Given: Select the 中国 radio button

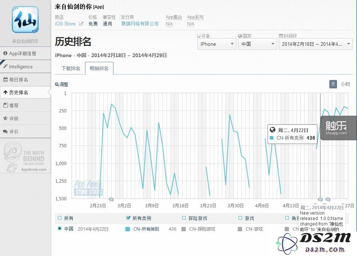Looking at the screenshot, I should click(60, 228).
